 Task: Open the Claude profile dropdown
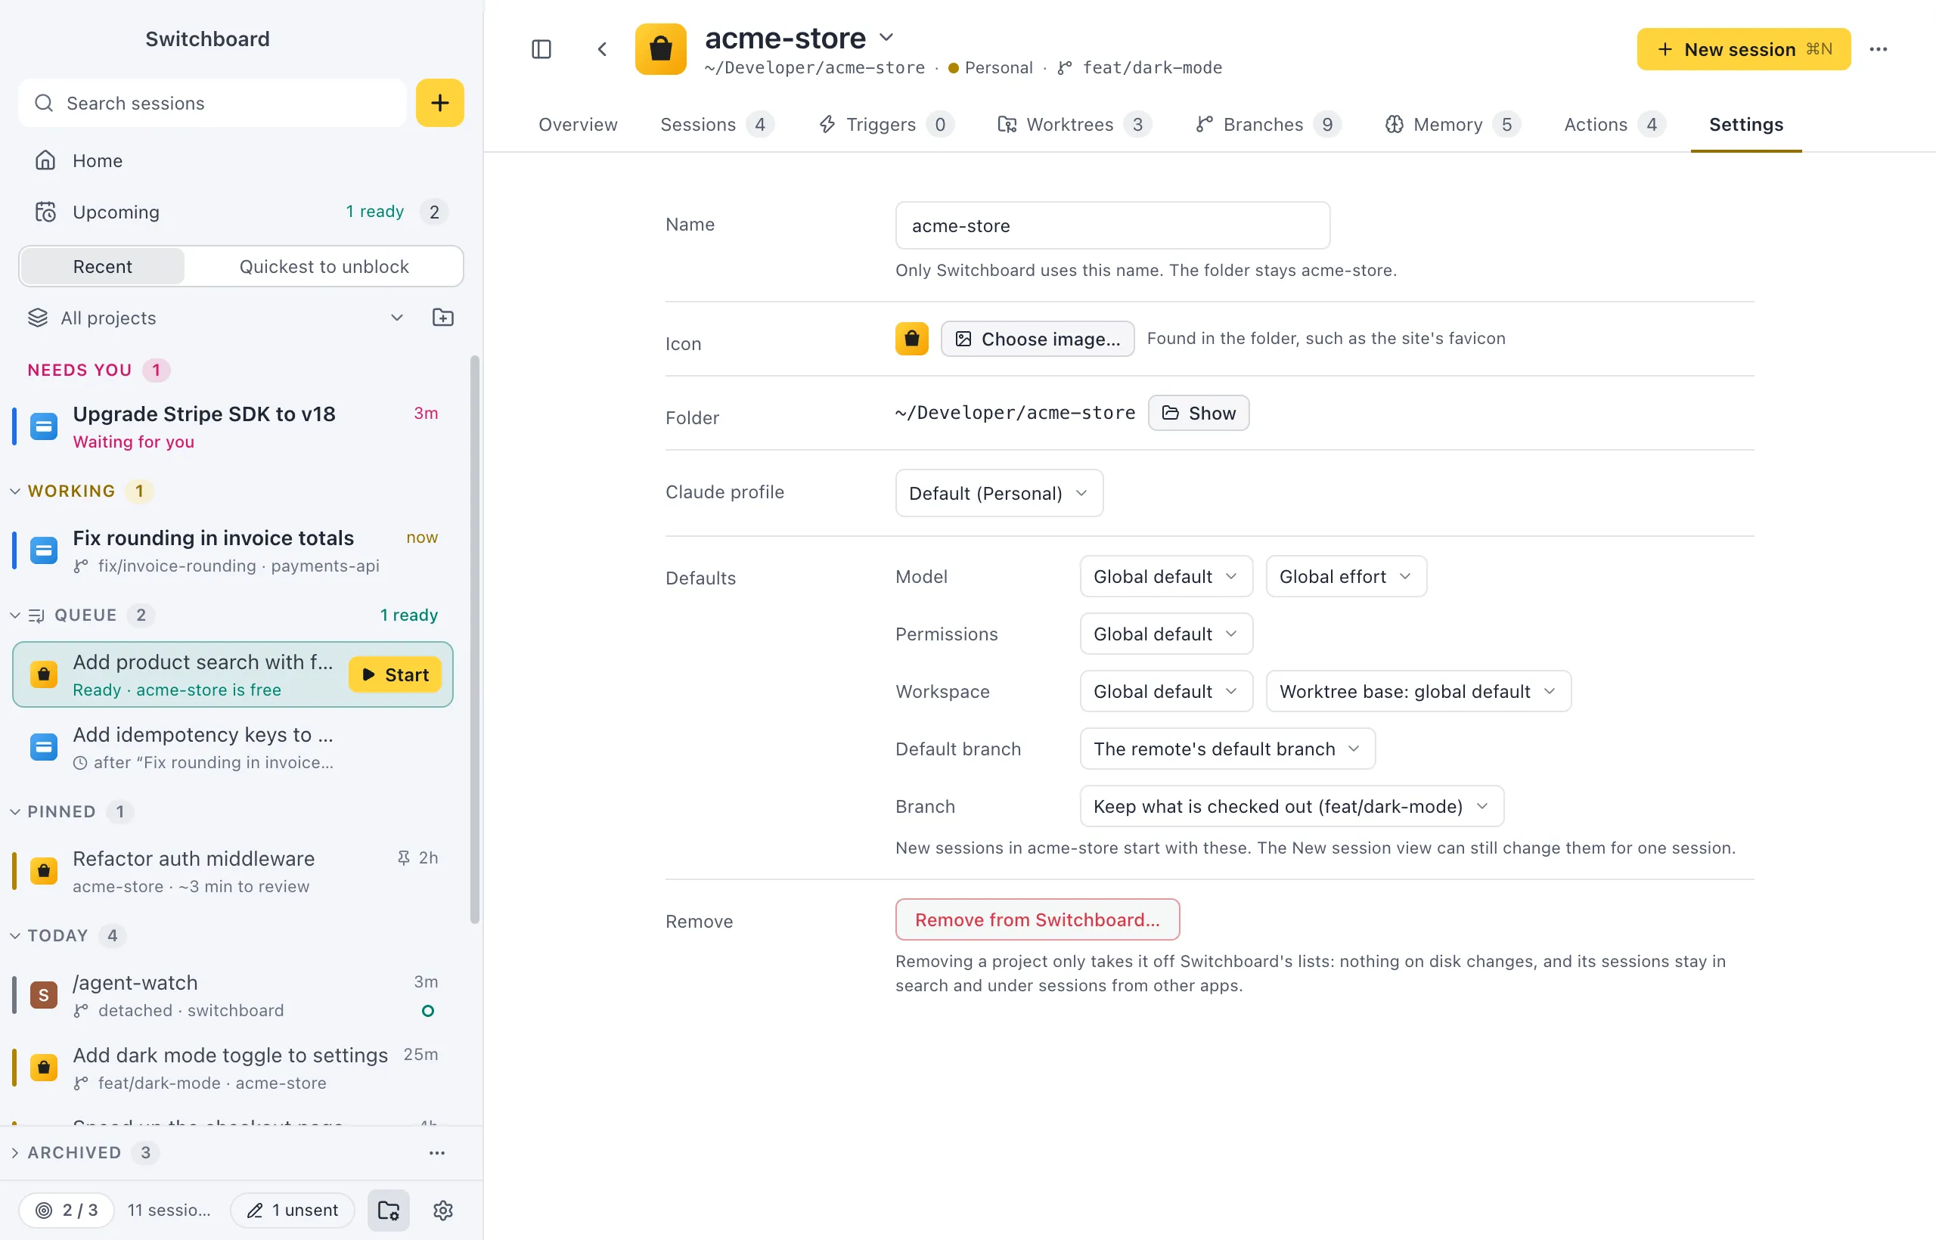click(998, 493)
